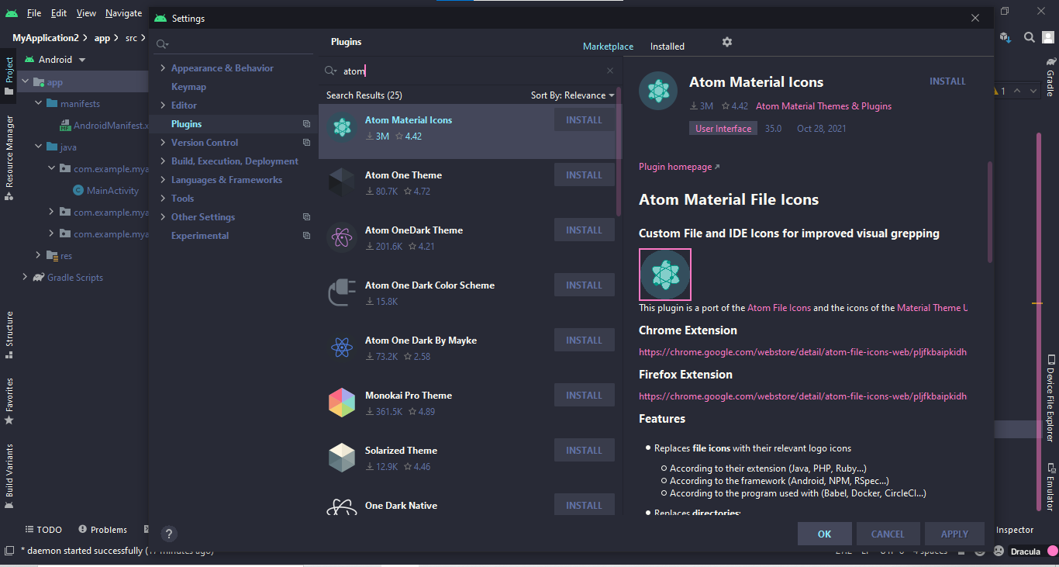This screenshot has width=1059, height=567.
Task: Open the Emulator side tab
Action: 1050,486
